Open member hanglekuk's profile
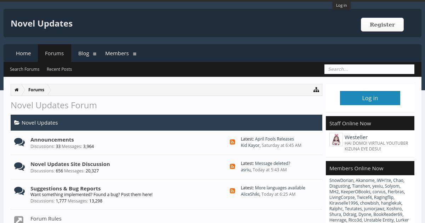Image resolution: width=425 pixels, height=223 pixels. click(x=391, y=203)
